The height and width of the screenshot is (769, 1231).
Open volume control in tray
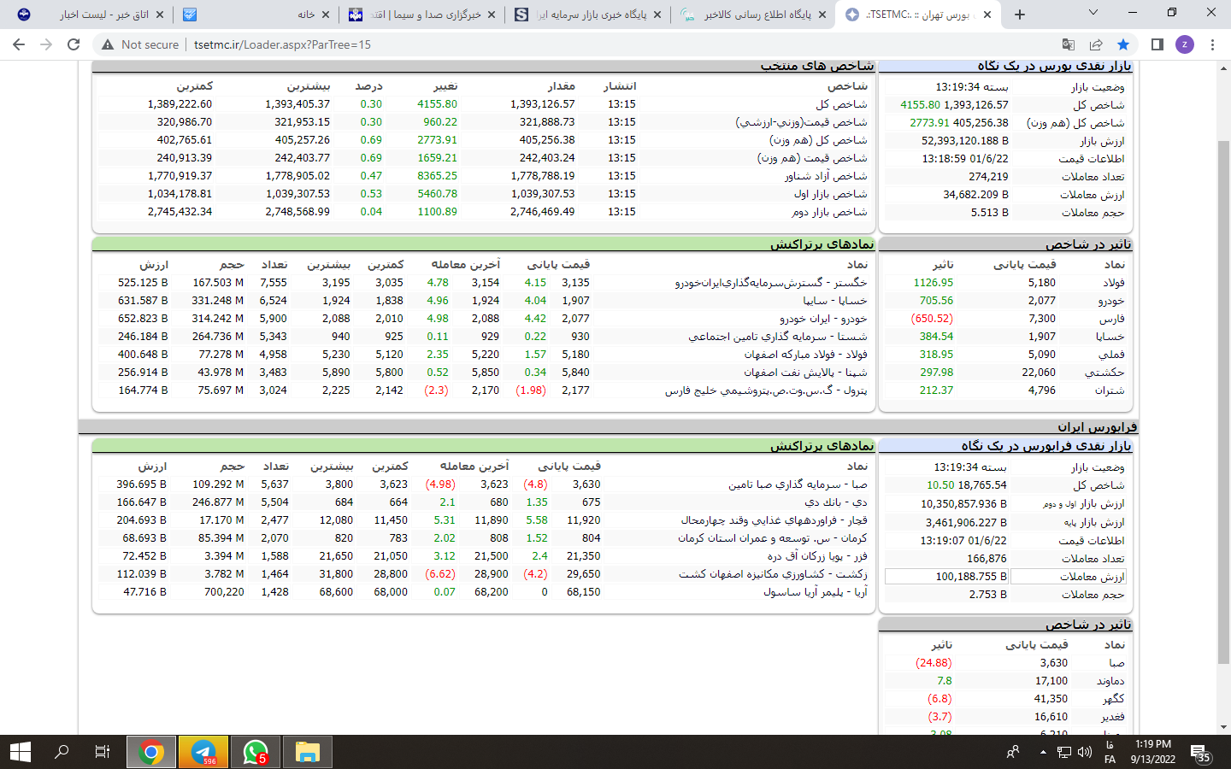click(x=1085, y=752)
